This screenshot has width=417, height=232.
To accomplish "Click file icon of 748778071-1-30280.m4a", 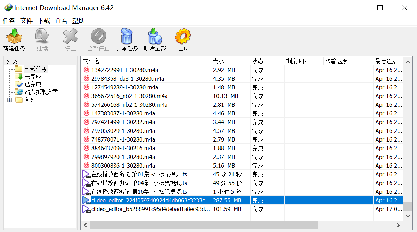I will [87, 139].
